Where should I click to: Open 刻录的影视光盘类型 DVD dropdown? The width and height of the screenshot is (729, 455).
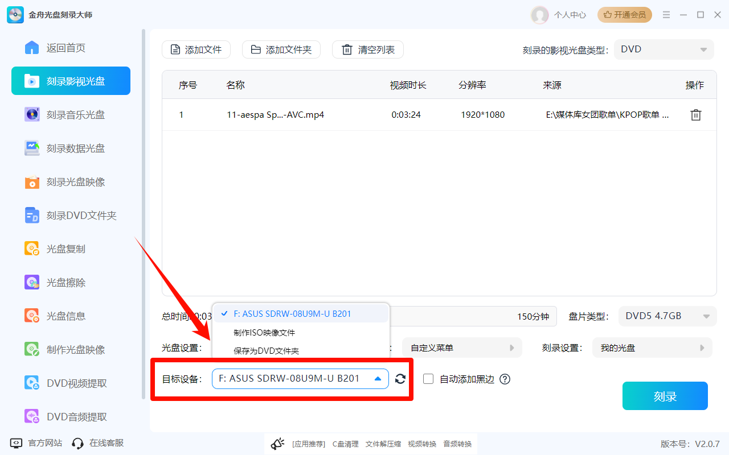tap(664, 49)
